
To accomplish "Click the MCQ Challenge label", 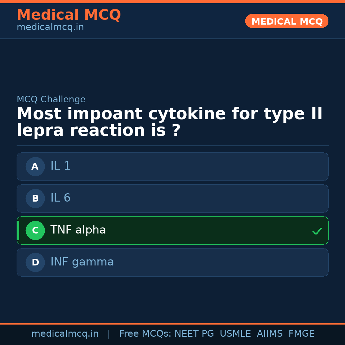I will 51,99.
